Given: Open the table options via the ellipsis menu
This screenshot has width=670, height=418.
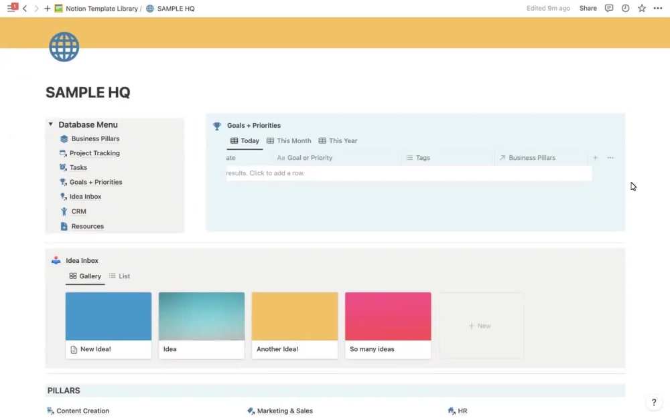Looking at the screenshot, I should (610, 157).
